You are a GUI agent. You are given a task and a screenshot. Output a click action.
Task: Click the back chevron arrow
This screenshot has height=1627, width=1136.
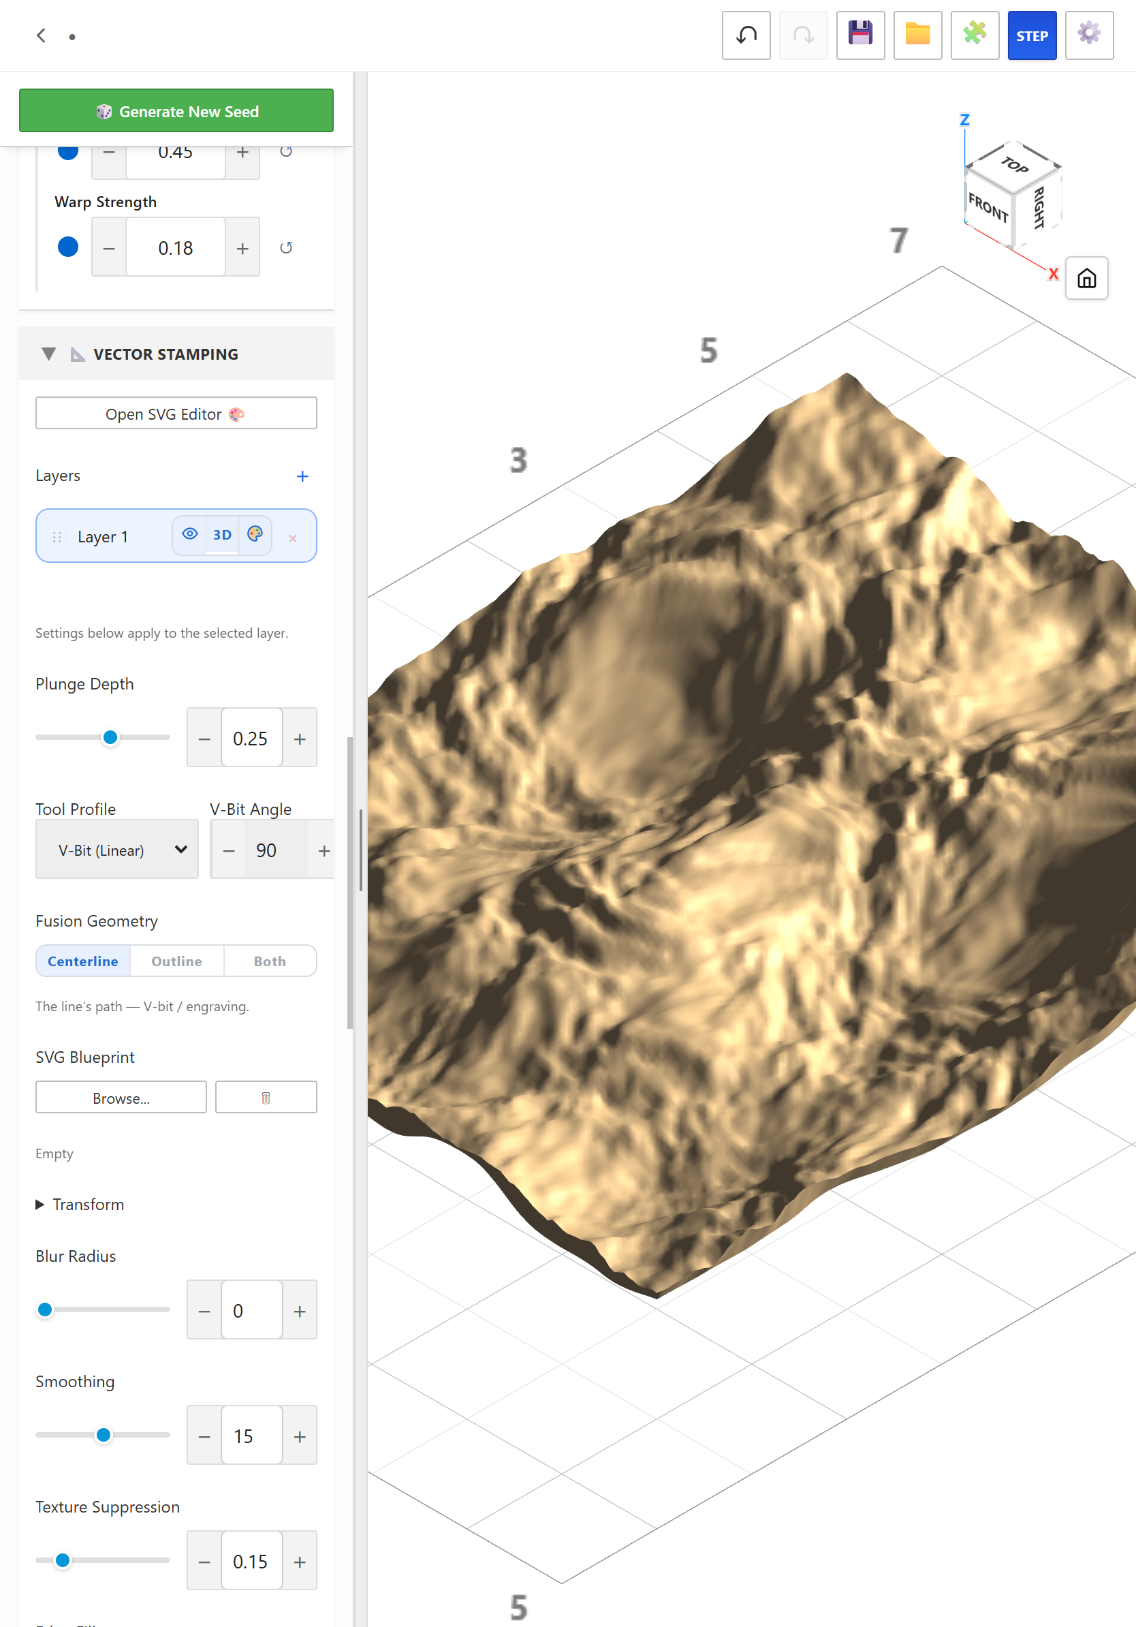coord(41,35)
